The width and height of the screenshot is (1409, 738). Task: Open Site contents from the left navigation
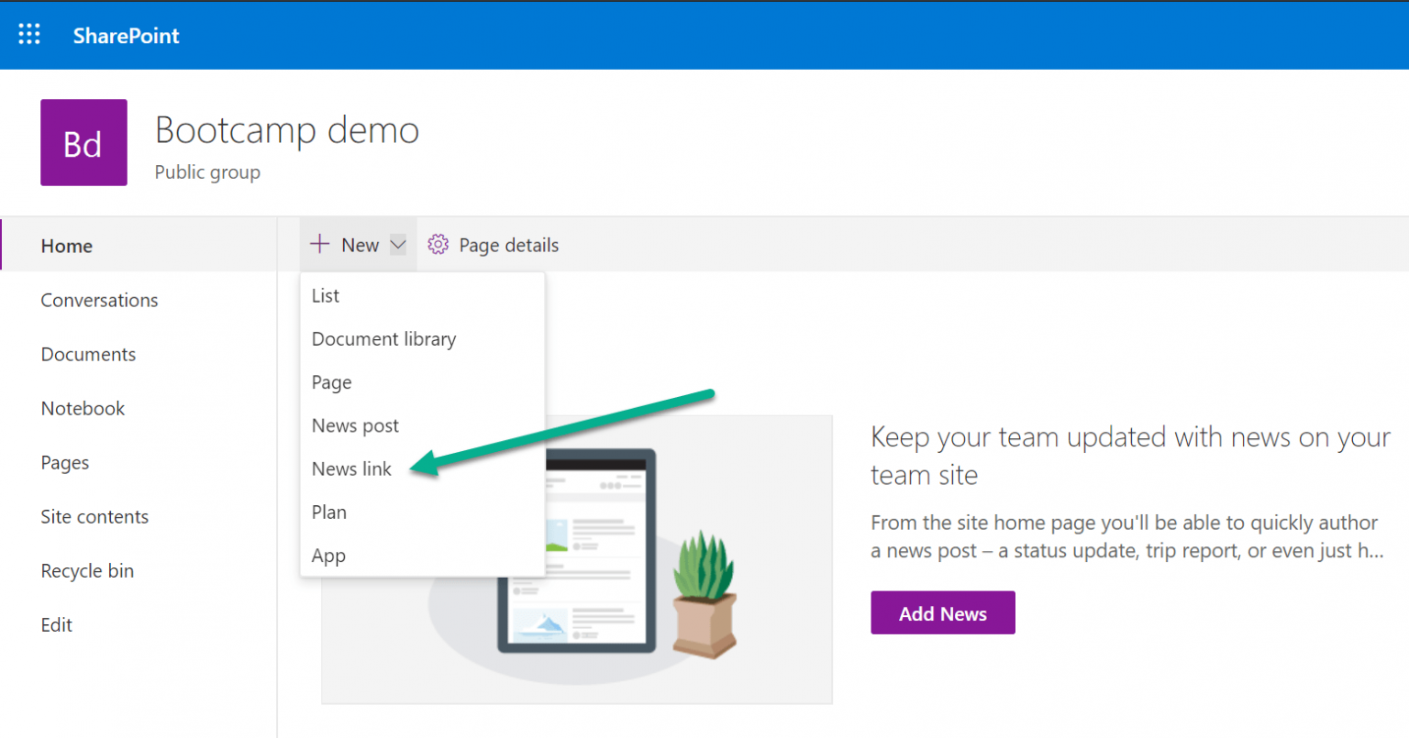pyautogui.click(x=94, y=516)
